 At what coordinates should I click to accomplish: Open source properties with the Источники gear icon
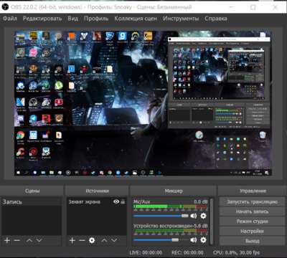(92, 240)
